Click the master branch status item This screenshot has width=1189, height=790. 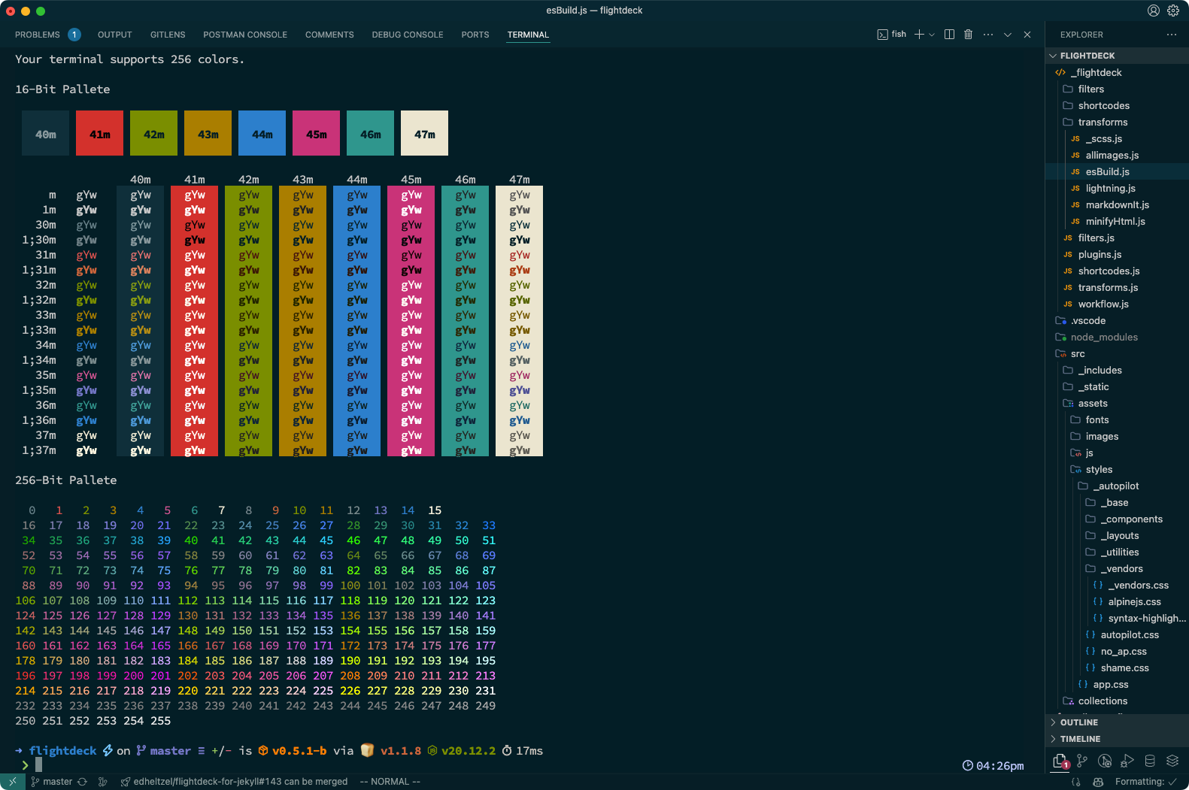pos(51,782)
